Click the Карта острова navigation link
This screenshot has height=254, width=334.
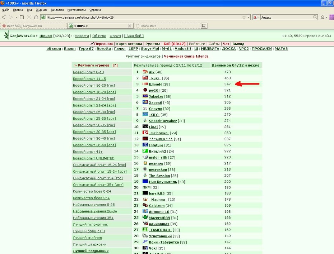point(129,44)
